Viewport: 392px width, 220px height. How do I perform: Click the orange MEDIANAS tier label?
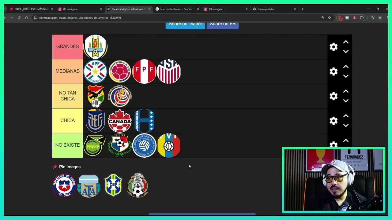click(67, 71)
